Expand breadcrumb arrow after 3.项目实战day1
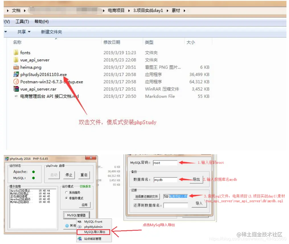Screen dimensions: 289x244 click(x=167, y=11)
